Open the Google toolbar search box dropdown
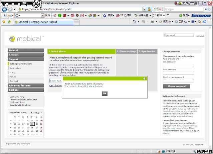213x154 pixels. coord(42,16)
